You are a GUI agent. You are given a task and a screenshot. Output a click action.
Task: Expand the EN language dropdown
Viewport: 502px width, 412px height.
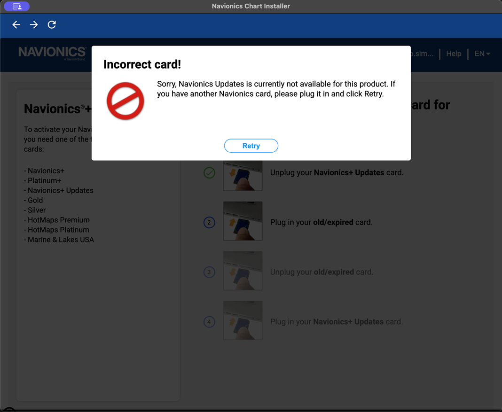point(482,54)
